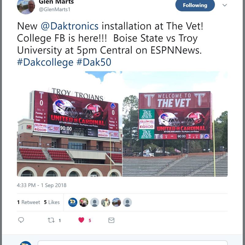Screen dimensions: 245x245
Task: Click the reply text input field
Action: coord(133,243)
